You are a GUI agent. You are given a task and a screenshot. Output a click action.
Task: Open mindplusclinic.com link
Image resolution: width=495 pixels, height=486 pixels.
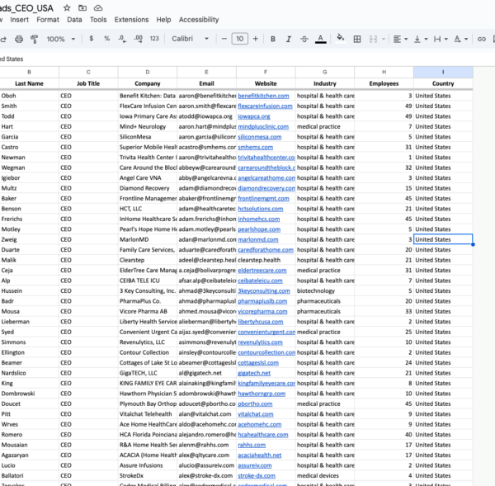(263, 126)
